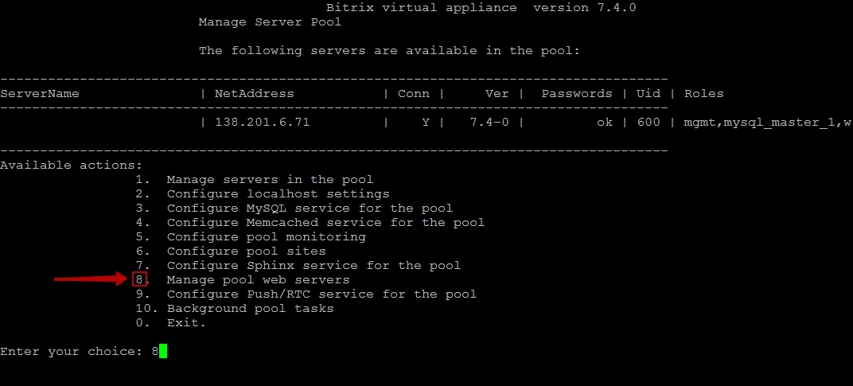853x386 pixels.
Task: Choose 'Configure Sphinx service for the pool'
Action: pos(314,265)
